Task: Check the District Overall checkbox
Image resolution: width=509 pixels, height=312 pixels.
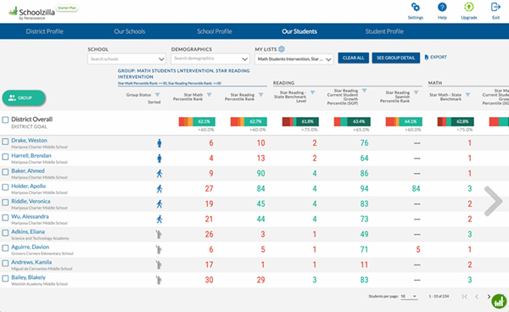Action: 5,120
